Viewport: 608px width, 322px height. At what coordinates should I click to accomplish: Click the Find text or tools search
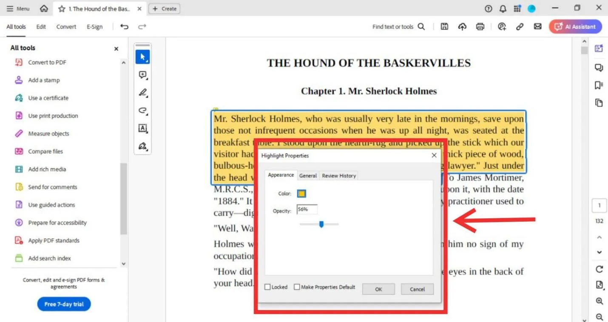[398, 27]
